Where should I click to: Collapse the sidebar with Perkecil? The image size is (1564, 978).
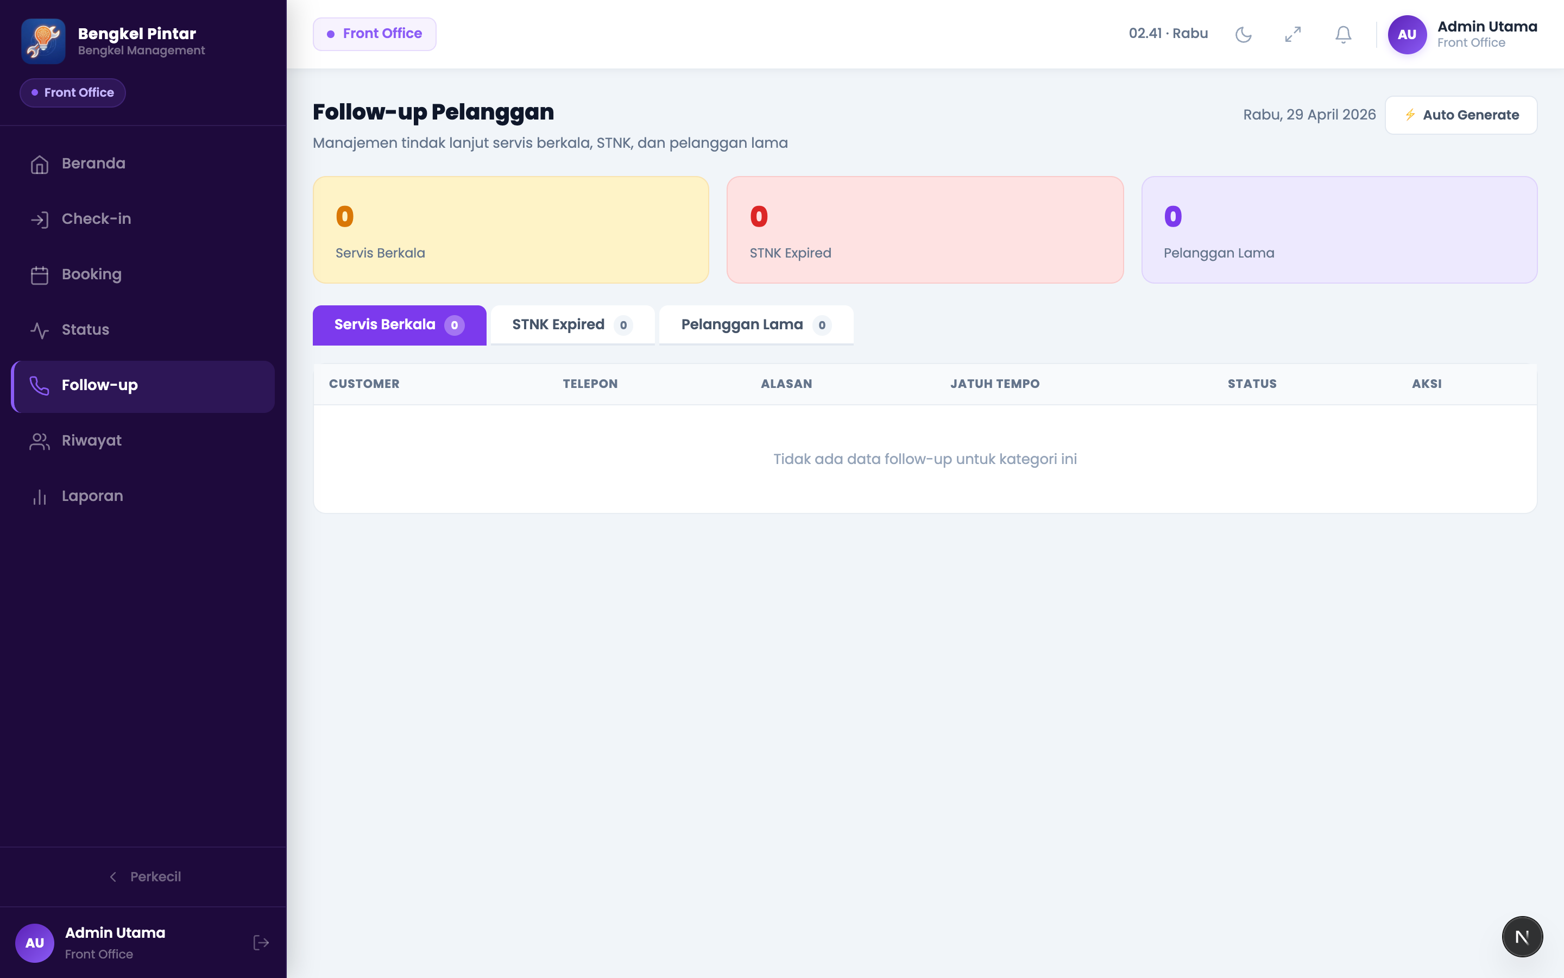[x=143, y=876]
